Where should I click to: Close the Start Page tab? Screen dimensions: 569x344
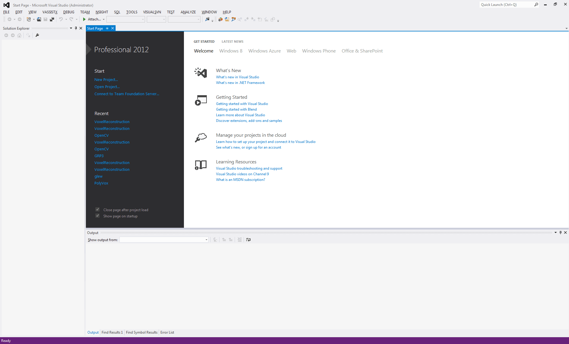pyautogui.click(x=113, y=28)
